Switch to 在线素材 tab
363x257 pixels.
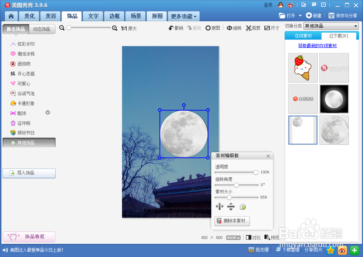[x=303, y=36]
